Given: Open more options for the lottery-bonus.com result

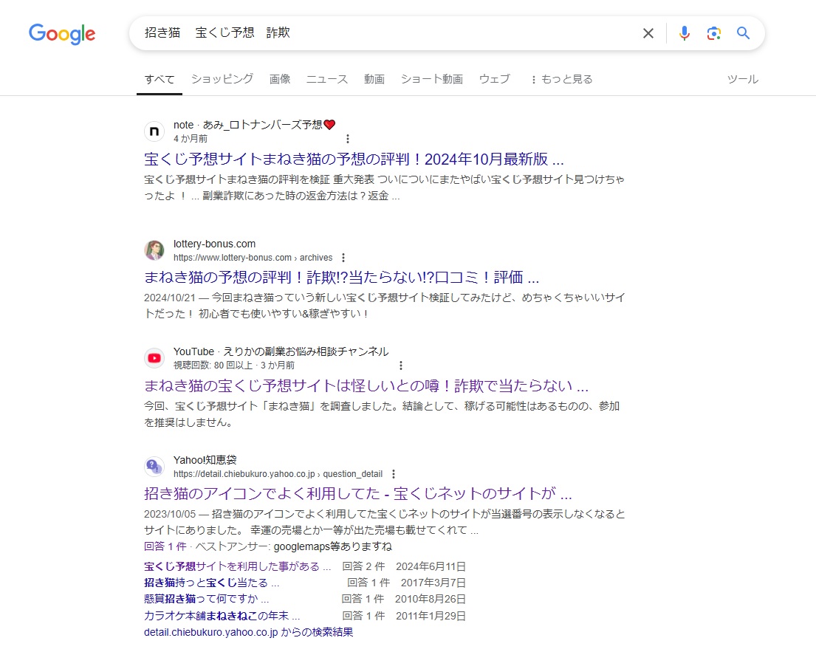Looking at the screenshot, I should click(x=343, y=258).
